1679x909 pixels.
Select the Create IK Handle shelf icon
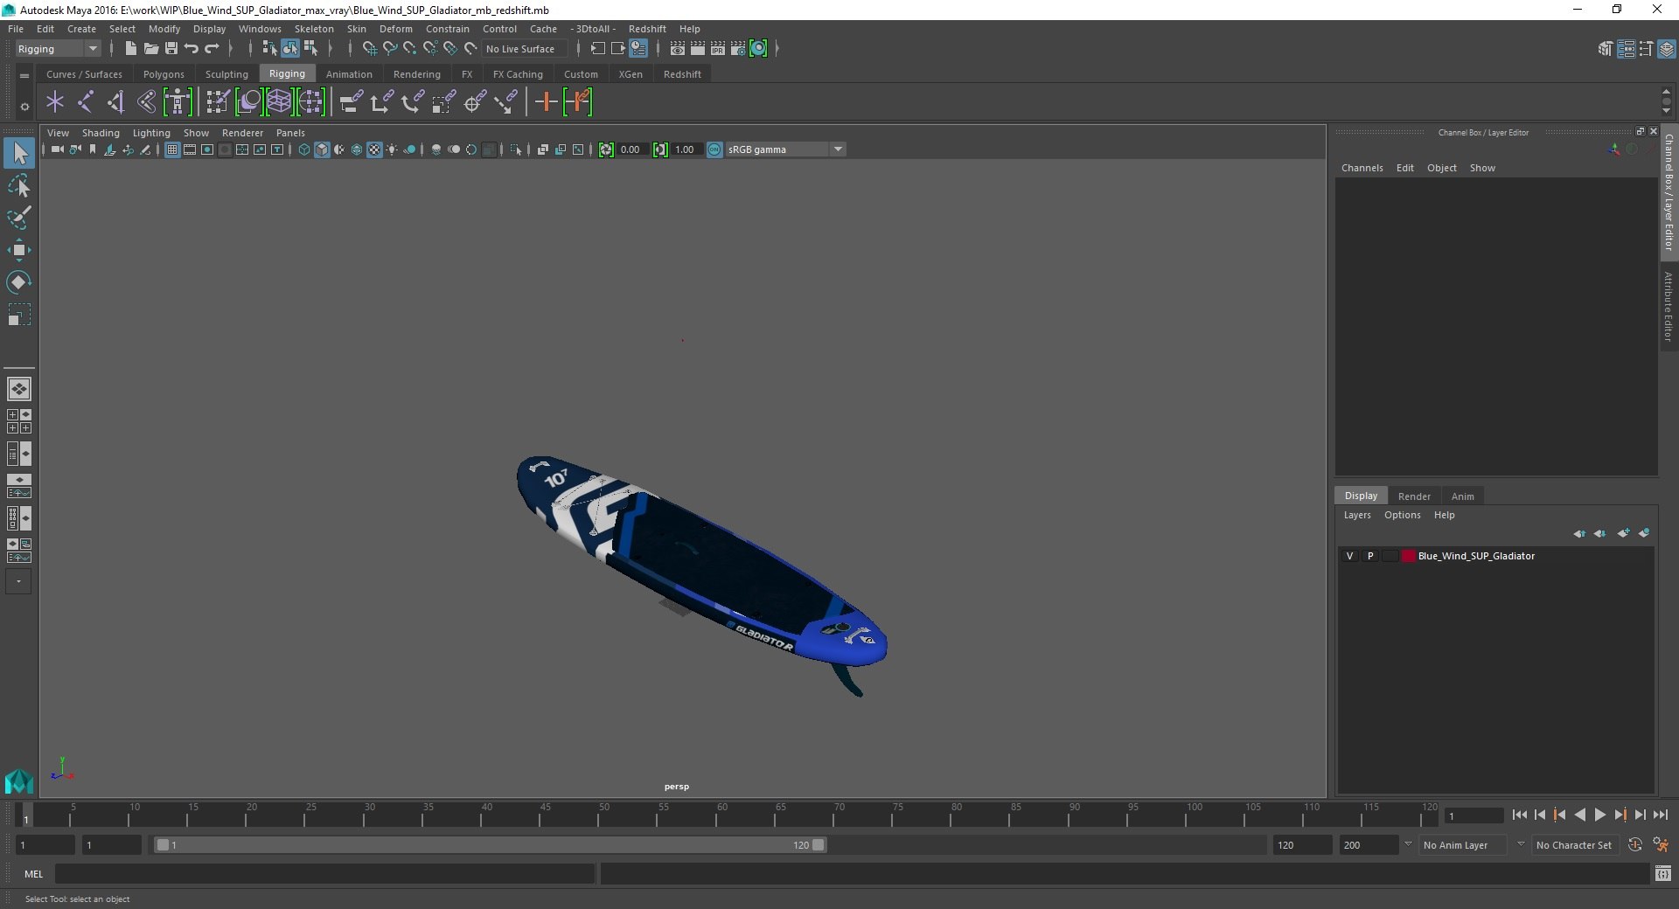(116, 102)
